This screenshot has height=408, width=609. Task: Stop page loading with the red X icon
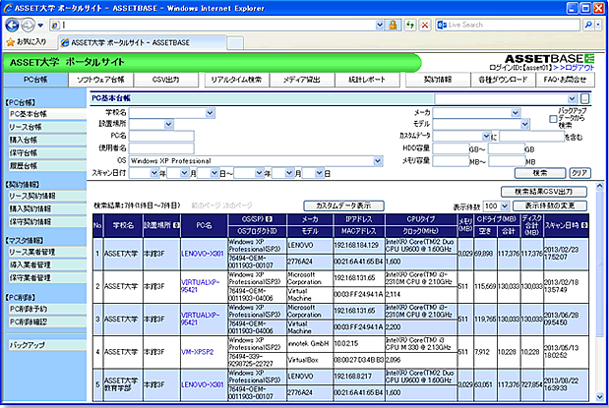click(425, 25)
